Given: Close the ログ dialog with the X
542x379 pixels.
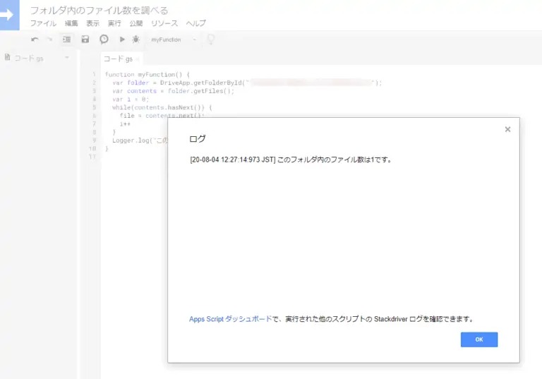Looking at the screenshot, I should pos(507,129).
